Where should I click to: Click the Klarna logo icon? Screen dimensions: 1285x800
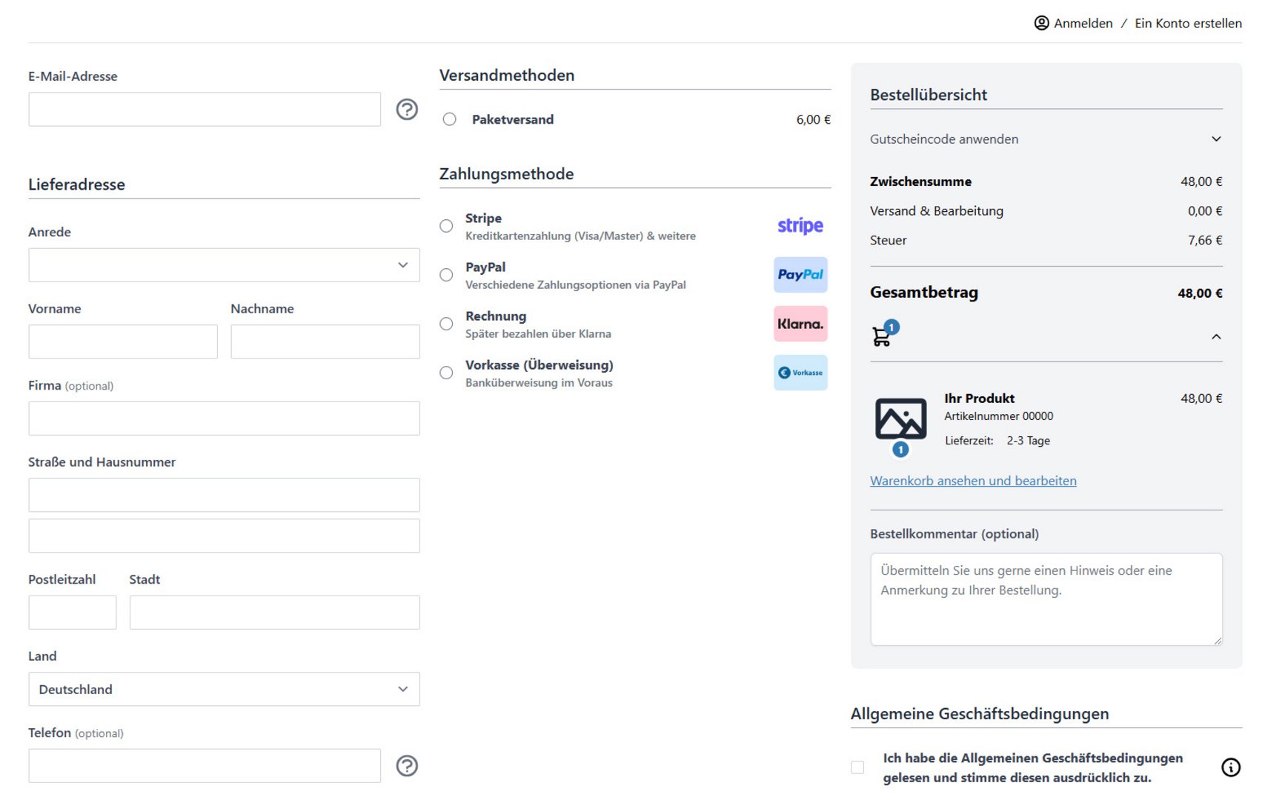click(x=800, y=324)
